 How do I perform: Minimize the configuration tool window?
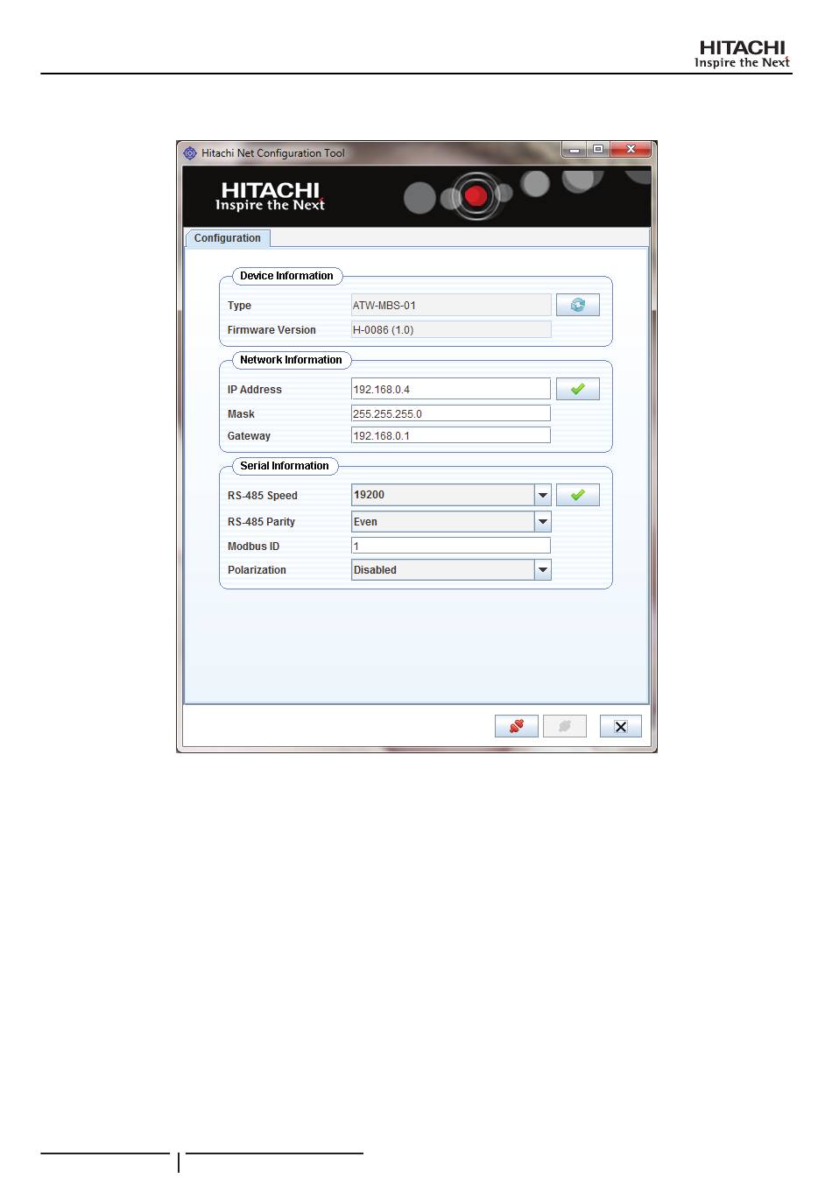click(x=575, y=150)
